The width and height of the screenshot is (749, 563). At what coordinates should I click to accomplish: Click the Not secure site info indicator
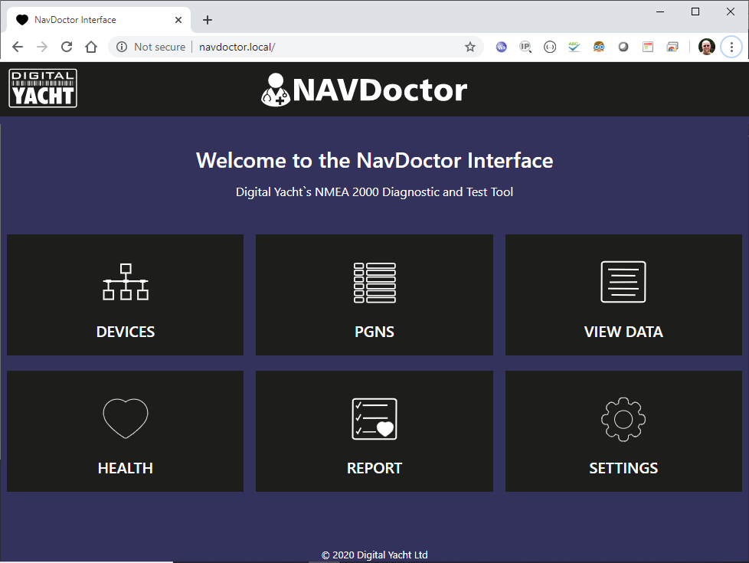151,47
